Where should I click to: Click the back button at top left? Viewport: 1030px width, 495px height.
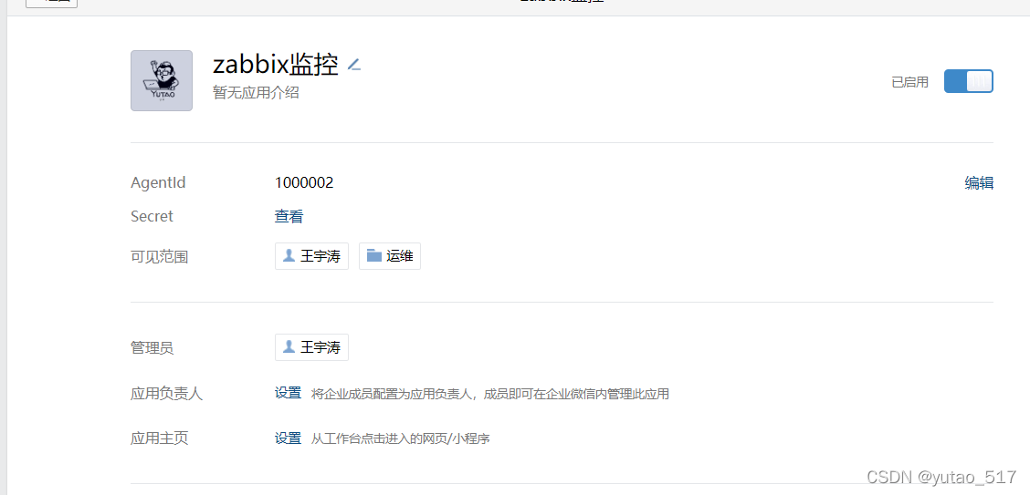(51, 4)
